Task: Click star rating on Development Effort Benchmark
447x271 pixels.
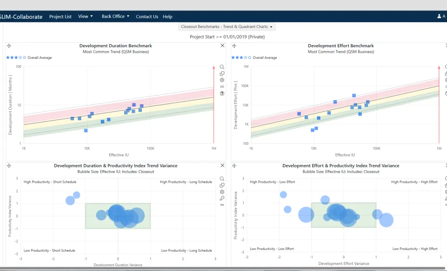Action: coord(241,57)
